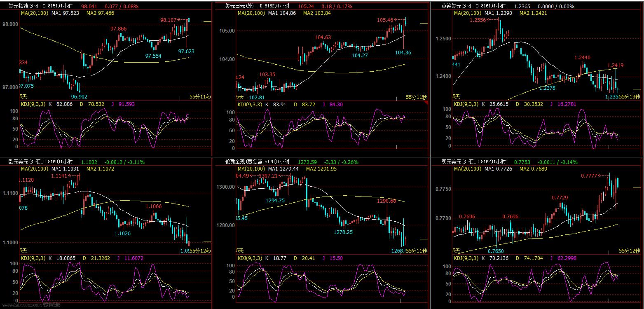Click the 105.24 last price of 美元日元
The image size is (644, 309).
pos(305,7)
